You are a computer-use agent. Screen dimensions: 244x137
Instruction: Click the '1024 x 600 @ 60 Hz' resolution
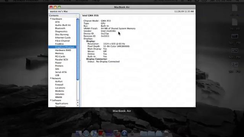click(x=114, y=44)
